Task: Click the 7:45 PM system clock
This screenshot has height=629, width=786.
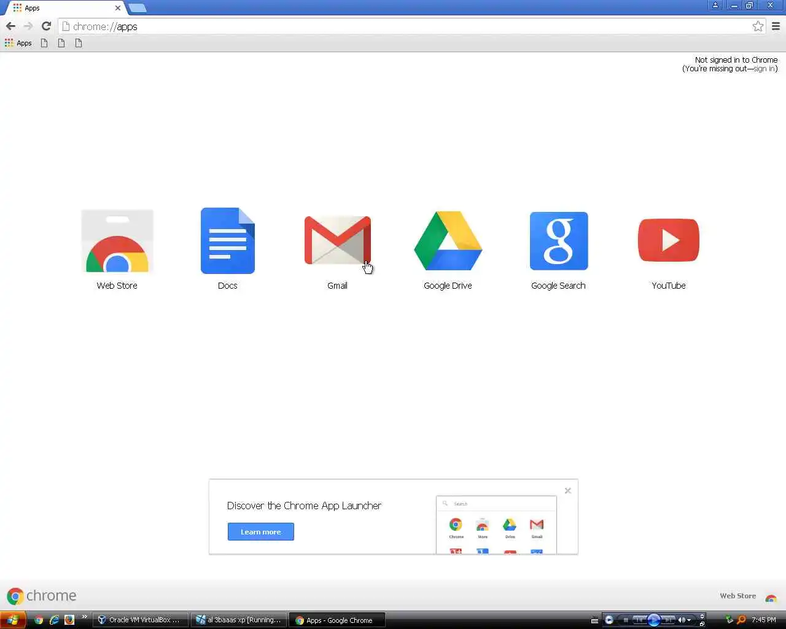Action: [x=764, y=620]
